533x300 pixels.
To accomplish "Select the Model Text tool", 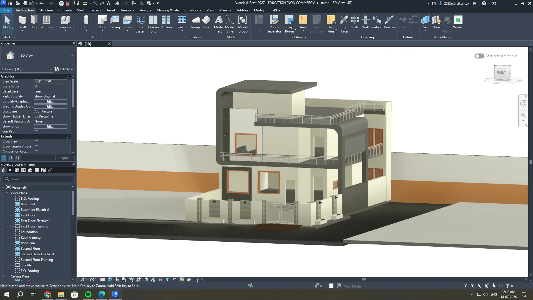I will pyautogui.click(x=219, y=24).
